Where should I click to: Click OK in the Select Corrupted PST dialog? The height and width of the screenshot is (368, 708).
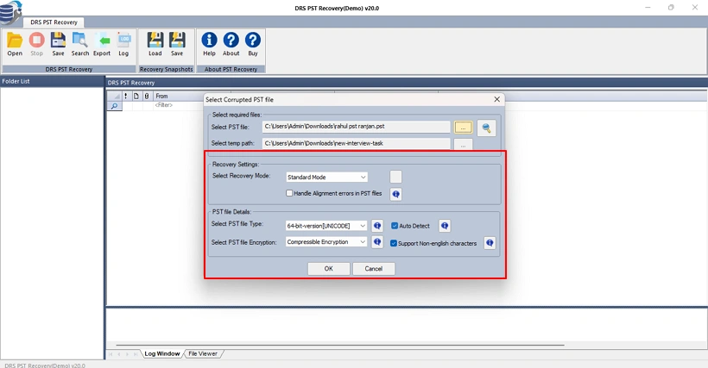[329, 268]
